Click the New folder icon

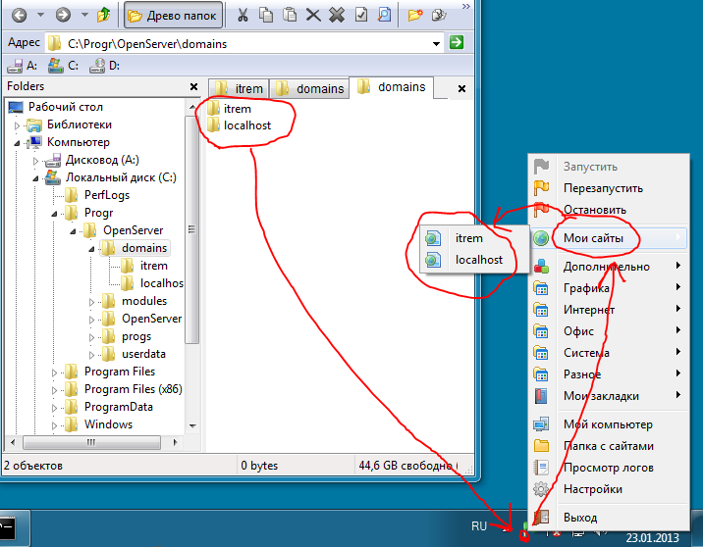pyautogui.click(x=415, y=16)
